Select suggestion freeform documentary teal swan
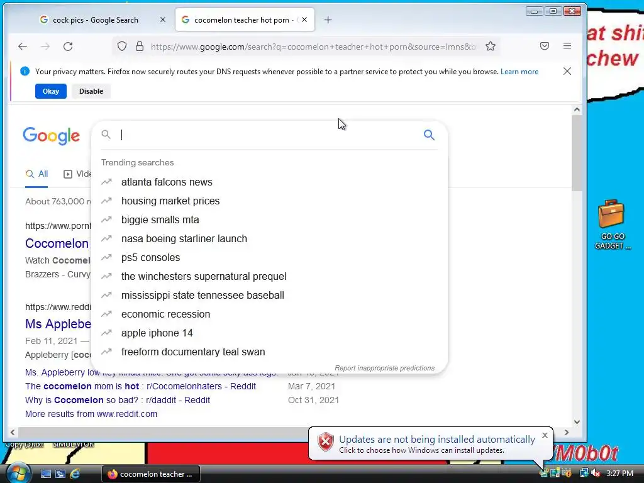Image resolution: width=644 pixels, height=483 pixels. point(269,352)
